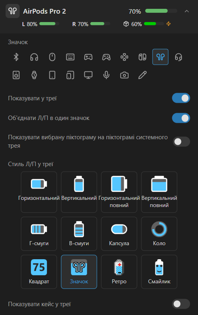Disable 'Об'єднати Л/П в один значок'
Image resolution: width=198 pixels, height=315 pixels.
pos(181,118)
